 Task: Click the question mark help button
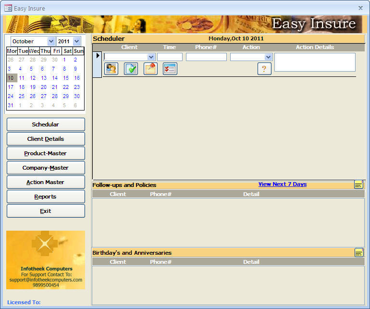coord(264,69)
